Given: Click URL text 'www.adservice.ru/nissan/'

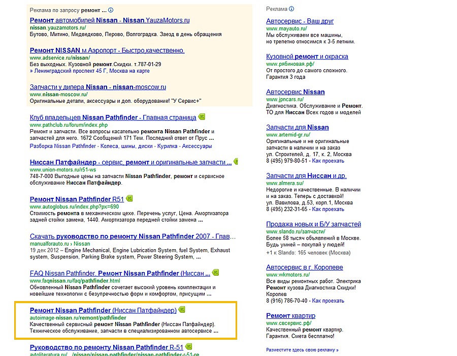Looking at the screenshot, I should point(60,58).
